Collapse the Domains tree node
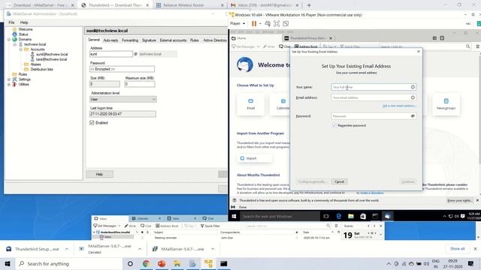This screenshot has height=270, width=481. (x=9, y=40)
